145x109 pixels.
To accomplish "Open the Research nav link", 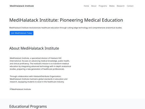I will pyautogui.click(x=121, y=6).
